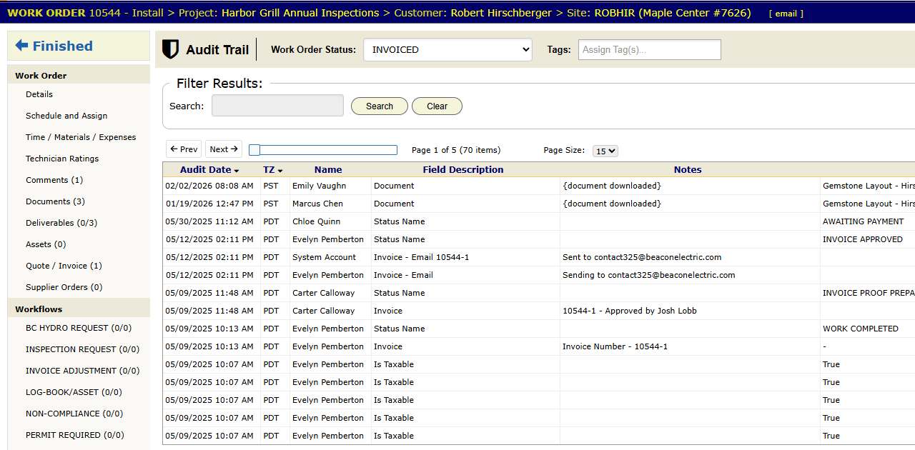Open Details in Work Order menu

[39, 94]
